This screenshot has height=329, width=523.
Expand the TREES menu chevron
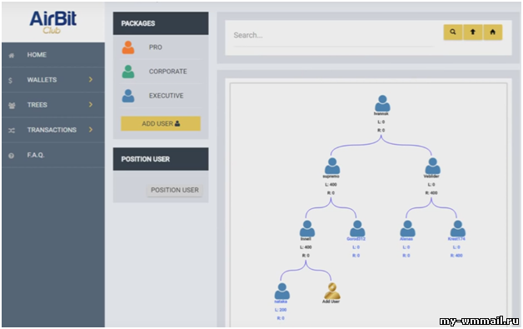(91, 104)
